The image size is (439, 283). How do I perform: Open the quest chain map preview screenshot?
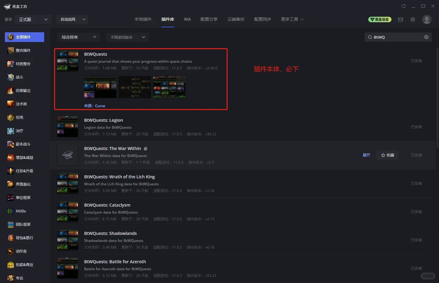[135, 87]
